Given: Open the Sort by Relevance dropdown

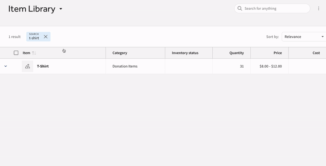Looking at the screenshot, I should tap(303, 37).
